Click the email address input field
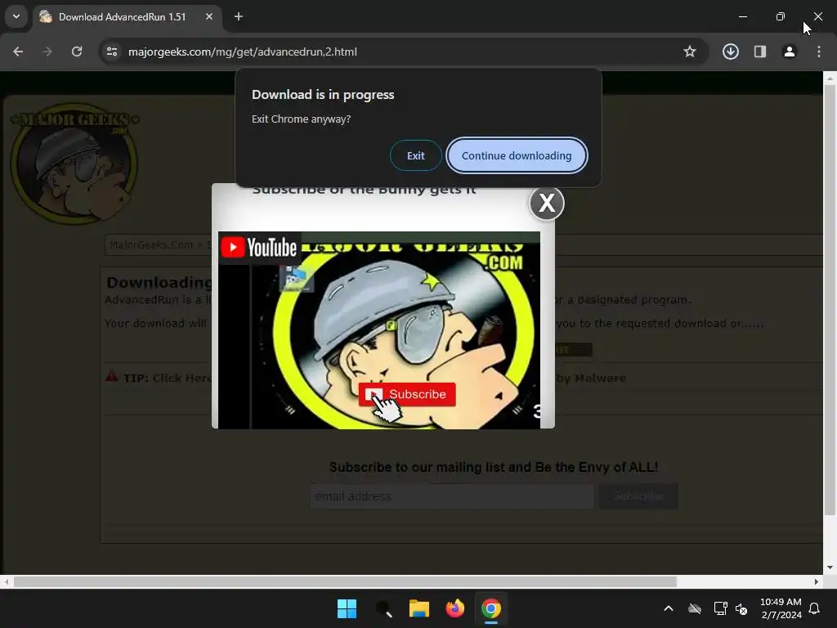This screenshot has height=628, width=837. click(x=451, y=496)
